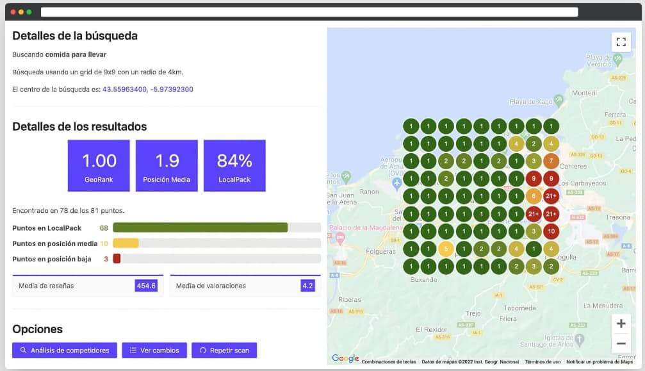This screenshot has width=645, height=371.
Task: Select the orange grid marker numbered 6
Action: [x=533, y=196]
